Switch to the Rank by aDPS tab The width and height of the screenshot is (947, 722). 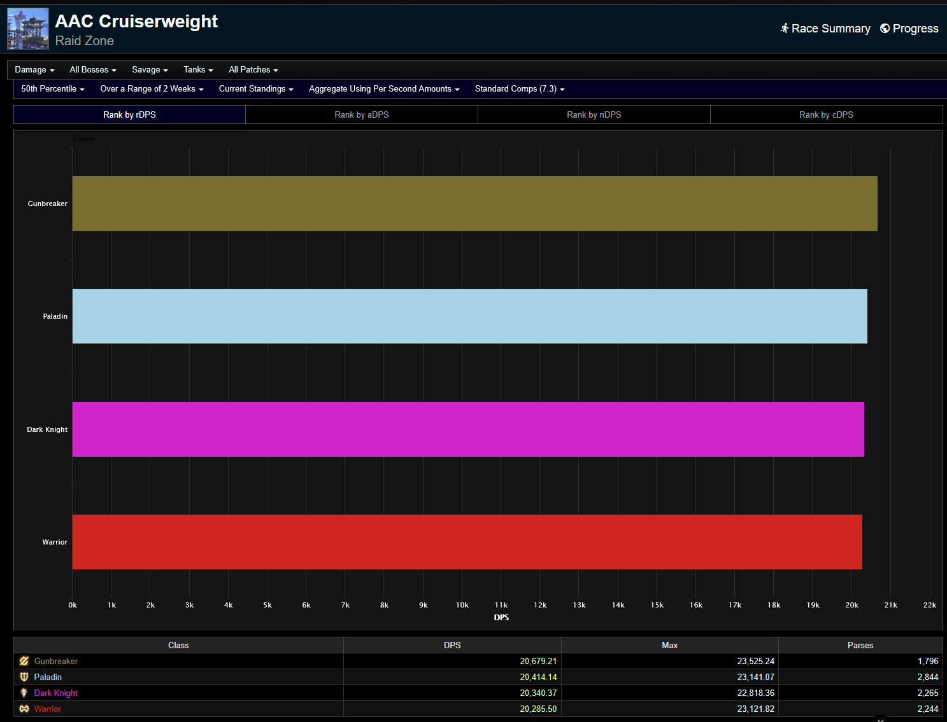(x=362, y=115)
